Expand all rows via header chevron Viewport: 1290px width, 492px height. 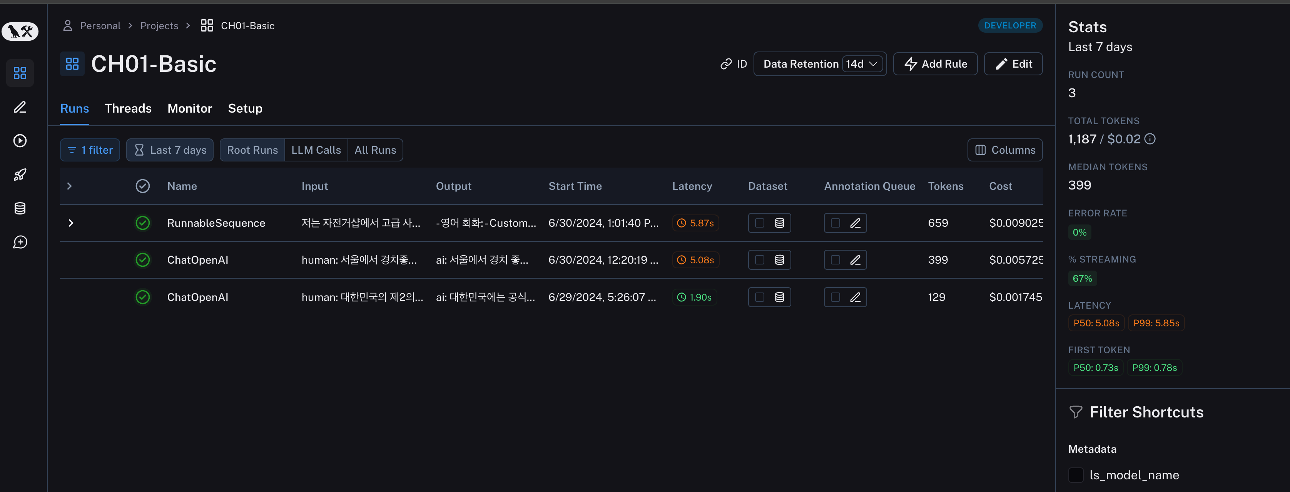pyautogui.click(x=70, y=186)
